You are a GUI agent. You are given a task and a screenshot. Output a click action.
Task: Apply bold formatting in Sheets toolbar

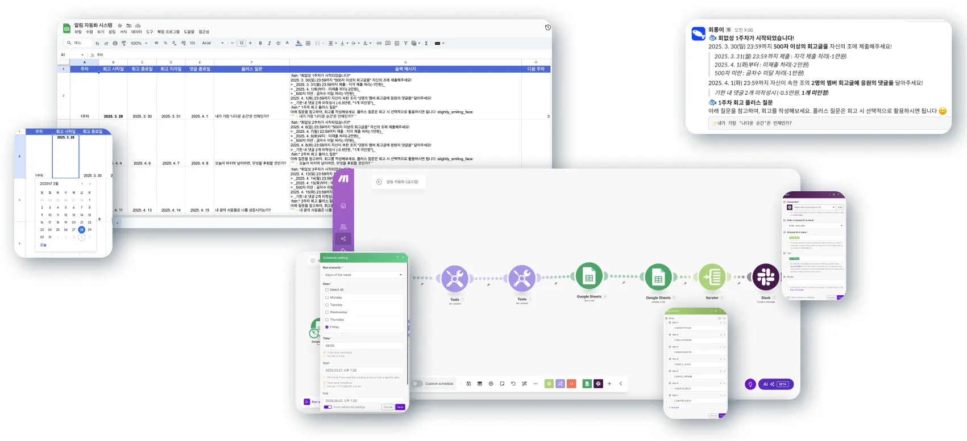[x=260, y=43]
